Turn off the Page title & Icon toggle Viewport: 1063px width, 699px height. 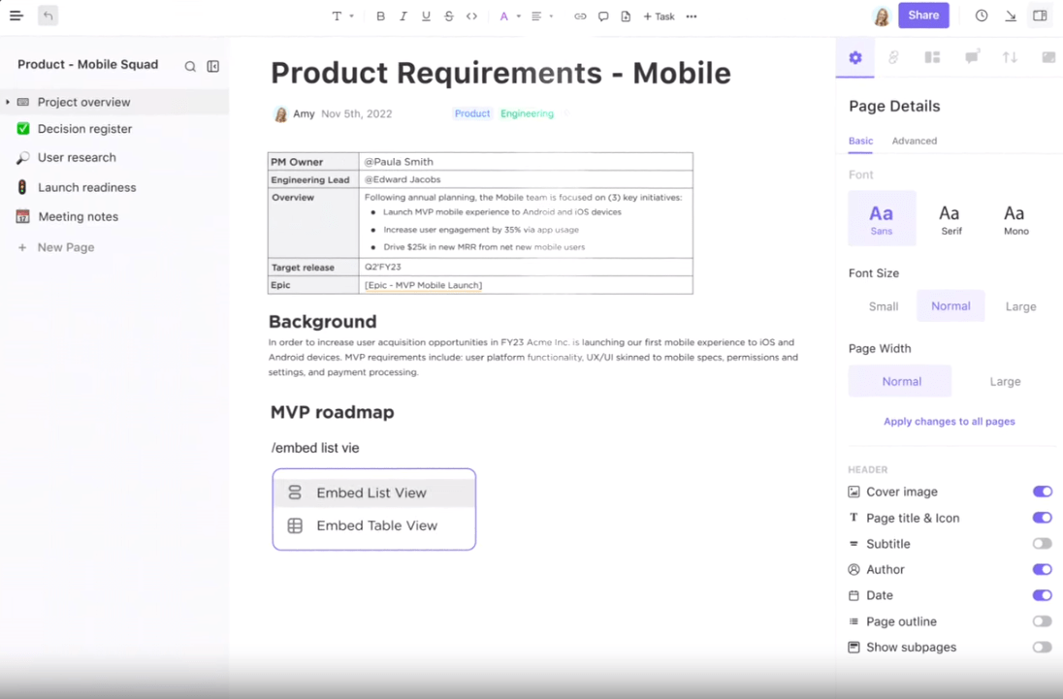[x=1042, y=518]
